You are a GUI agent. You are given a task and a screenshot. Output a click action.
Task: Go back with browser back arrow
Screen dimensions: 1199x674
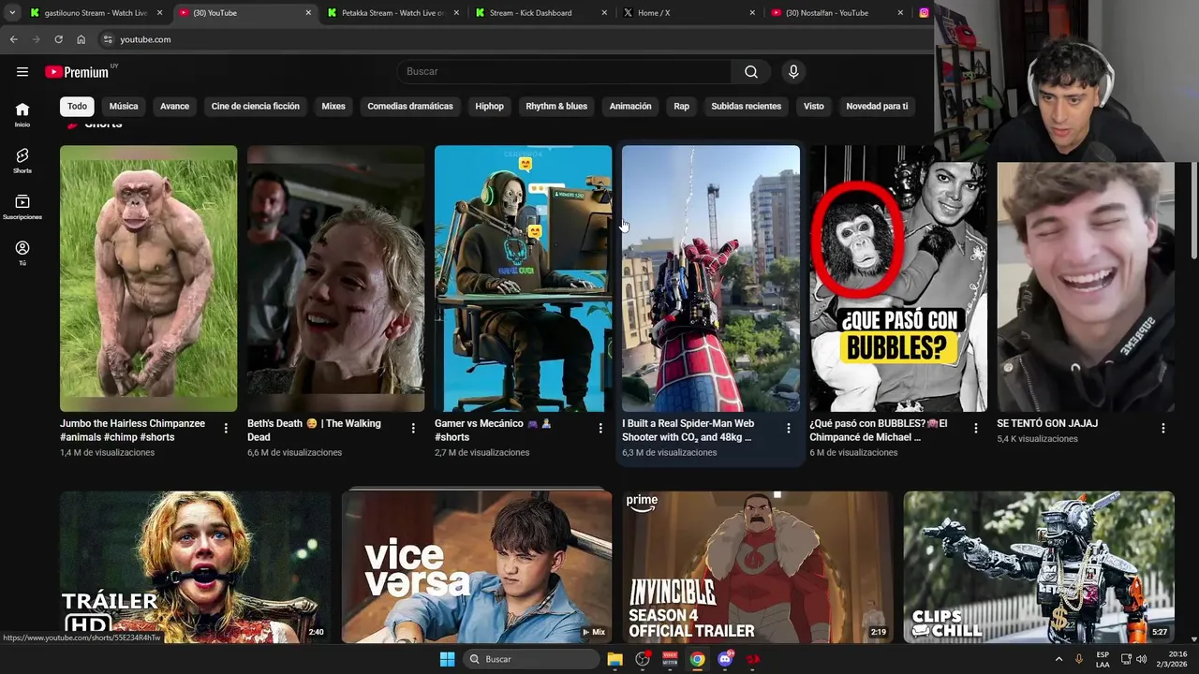point(13,39)
